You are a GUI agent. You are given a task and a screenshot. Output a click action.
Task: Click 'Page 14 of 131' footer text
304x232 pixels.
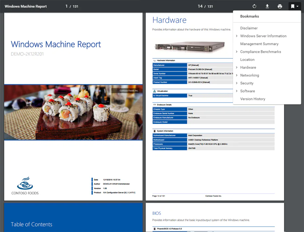point(158,196)
